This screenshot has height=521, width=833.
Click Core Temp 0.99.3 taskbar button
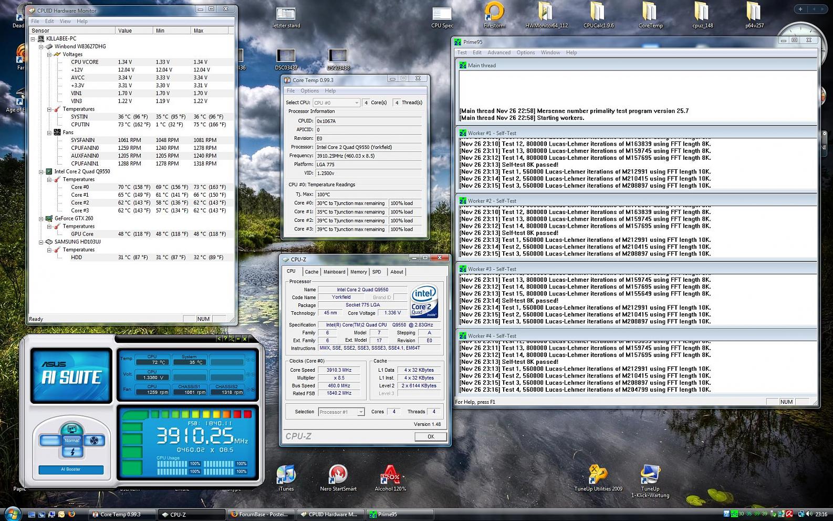click(x=121, y=514)
